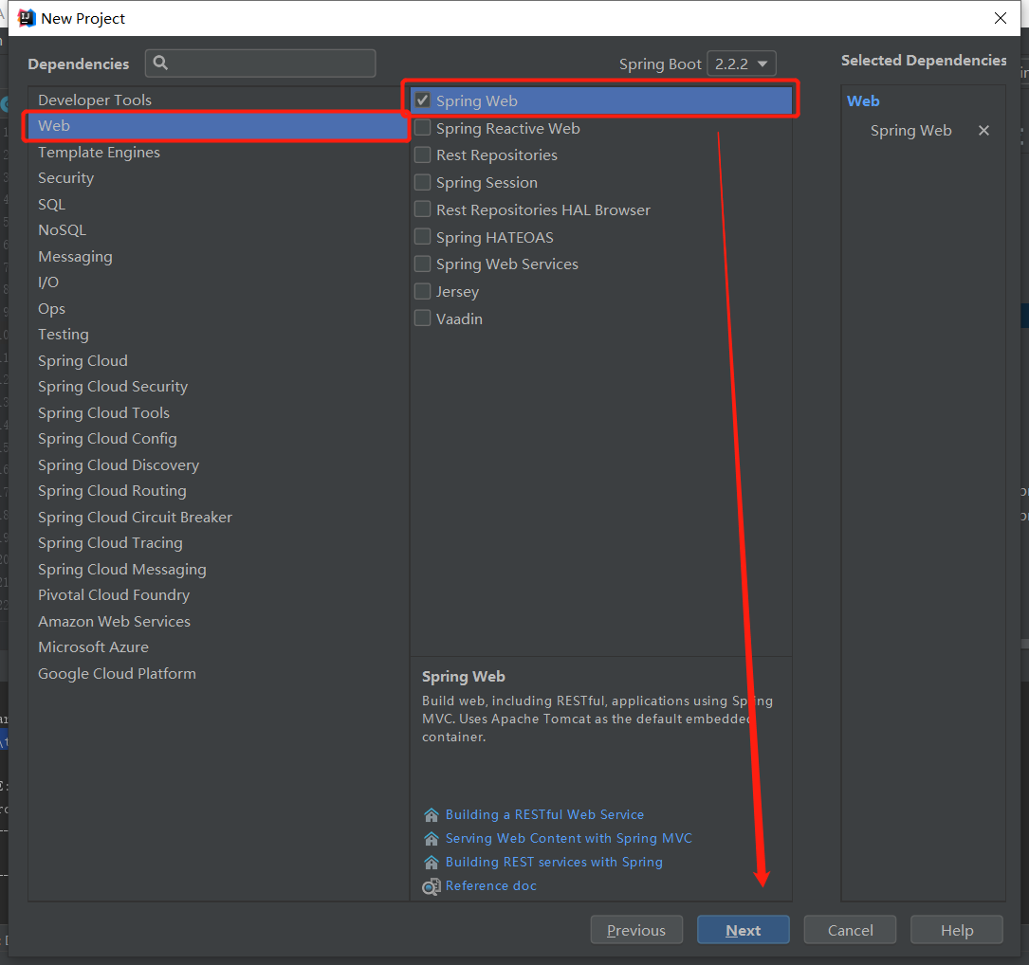The height and width of the screenshot is (965, 1029).
Task: Select Microsoft Azure category
Action: [218, 647]
